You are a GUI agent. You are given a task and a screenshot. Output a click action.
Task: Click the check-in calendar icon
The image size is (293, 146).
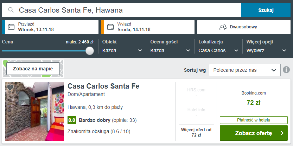[11, 27]
